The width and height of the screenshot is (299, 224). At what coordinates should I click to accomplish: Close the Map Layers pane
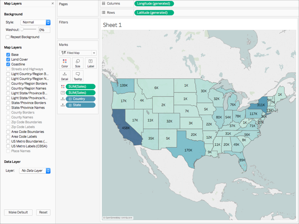[x=52, y=4]
